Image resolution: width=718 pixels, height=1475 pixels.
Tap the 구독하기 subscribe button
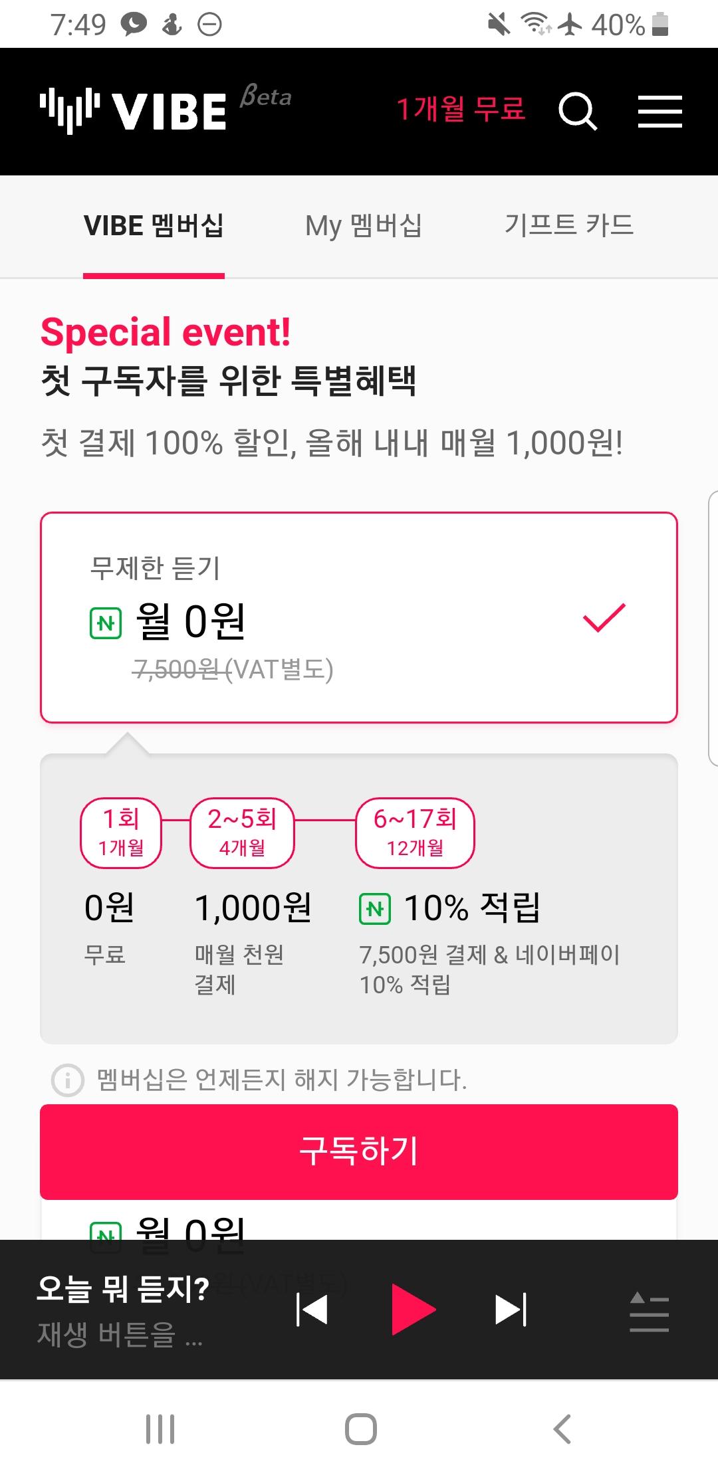(359, 1151)
